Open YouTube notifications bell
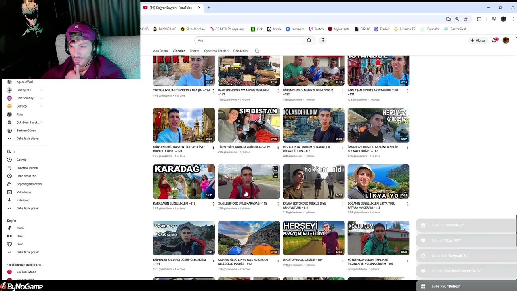 494,40
